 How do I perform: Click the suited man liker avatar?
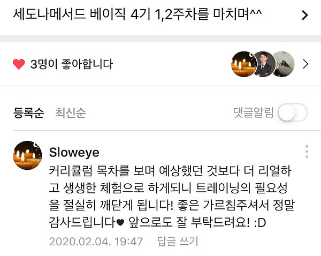point(265,64)
